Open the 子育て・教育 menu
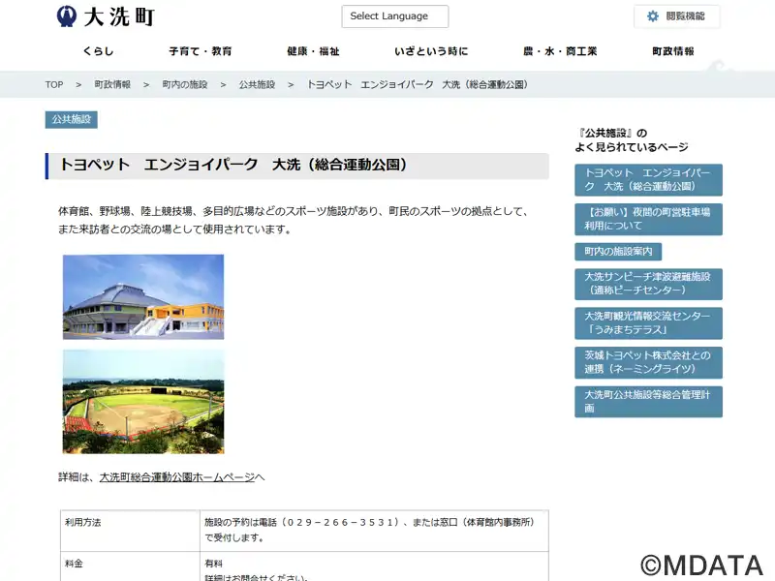This screenshot has height=581, width=775. click(200, 51)
